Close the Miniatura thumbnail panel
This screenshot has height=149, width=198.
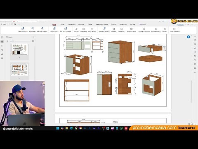[x=33, y=37]
